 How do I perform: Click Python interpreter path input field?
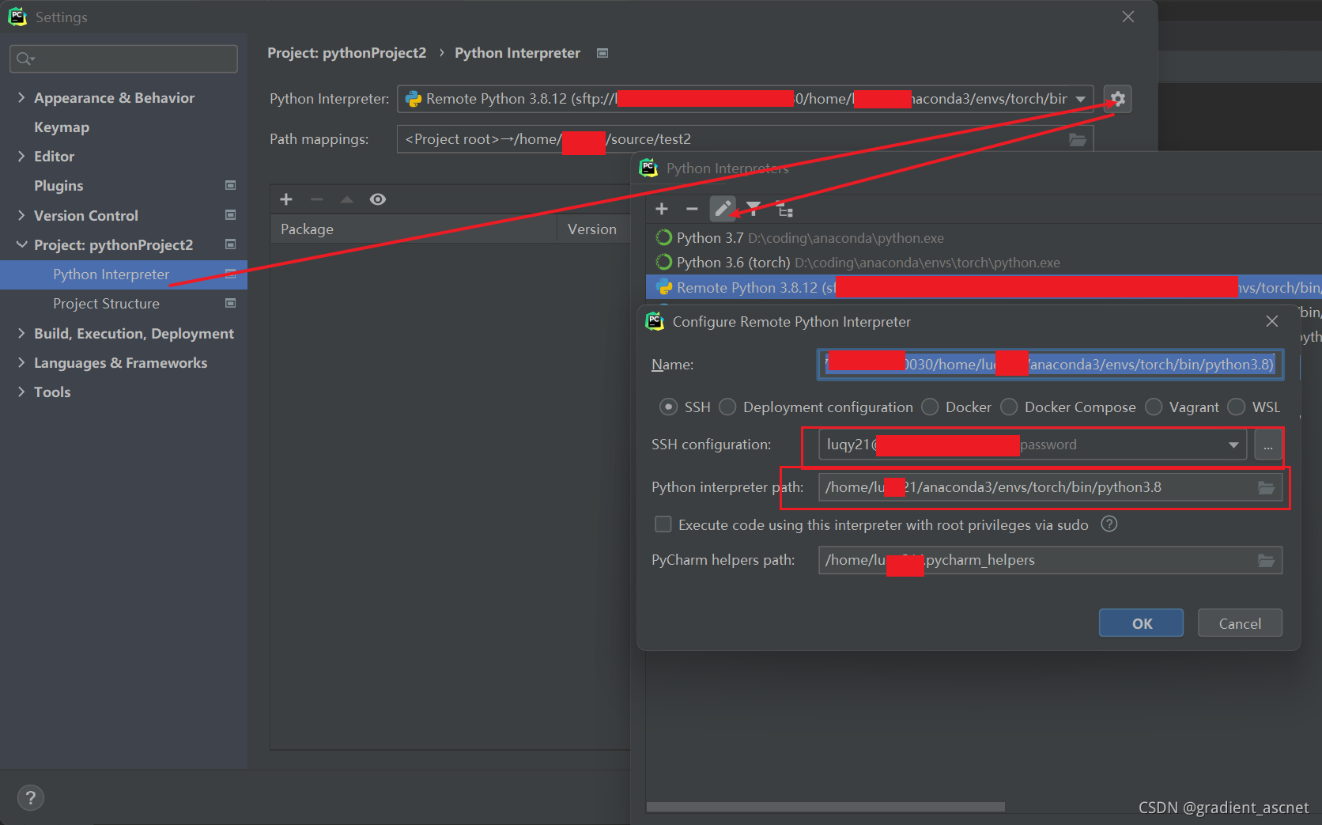[x=1050, y=487]
